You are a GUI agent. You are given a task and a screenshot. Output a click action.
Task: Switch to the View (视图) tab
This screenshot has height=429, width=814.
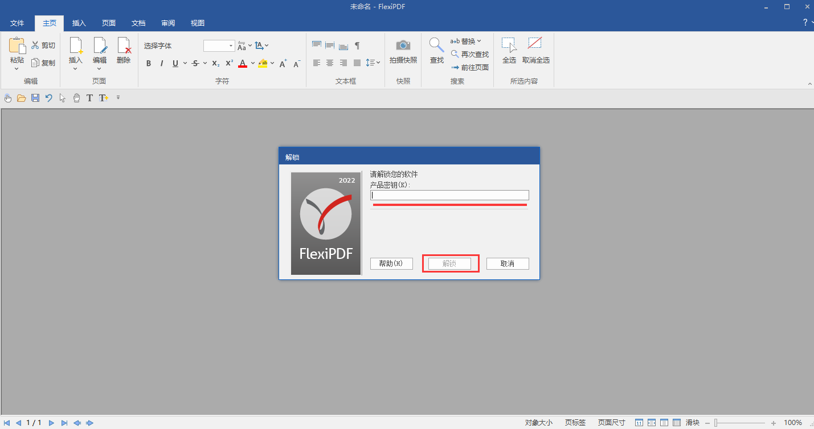(198, 23)
